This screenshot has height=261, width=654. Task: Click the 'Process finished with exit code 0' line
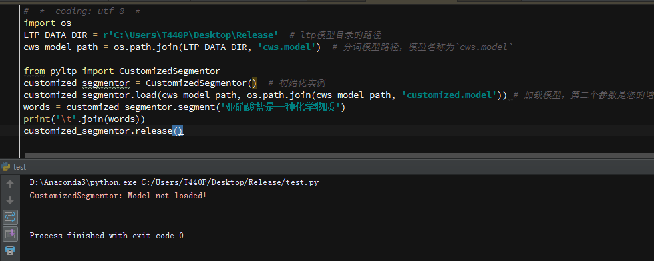click(106, 236)
